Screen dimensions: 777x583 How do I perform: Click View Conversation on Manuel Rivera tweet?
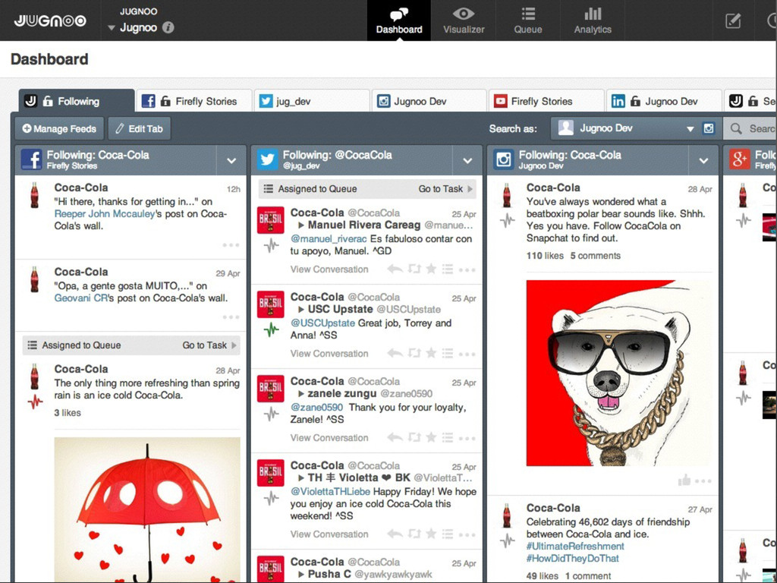tap(329, 269)
